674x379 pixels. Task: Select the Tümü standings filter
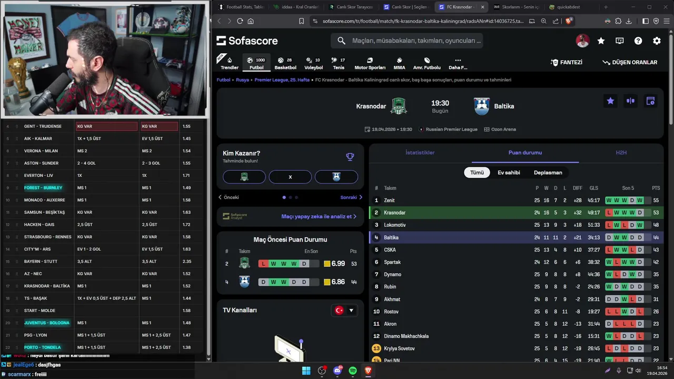tap(477, 173)
